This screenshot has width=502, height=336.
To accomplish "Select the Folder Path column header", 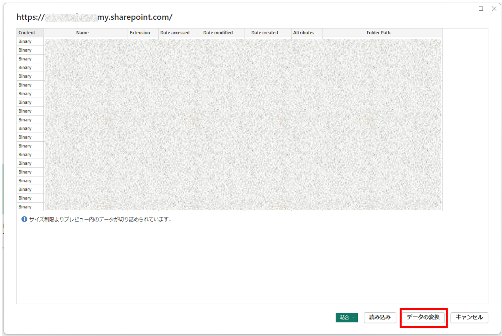I will [x=382, y=33].
